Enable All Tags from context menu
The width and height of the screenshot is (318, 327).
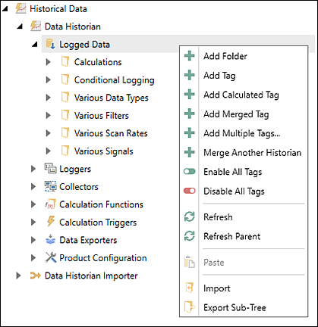click(232, 172)
